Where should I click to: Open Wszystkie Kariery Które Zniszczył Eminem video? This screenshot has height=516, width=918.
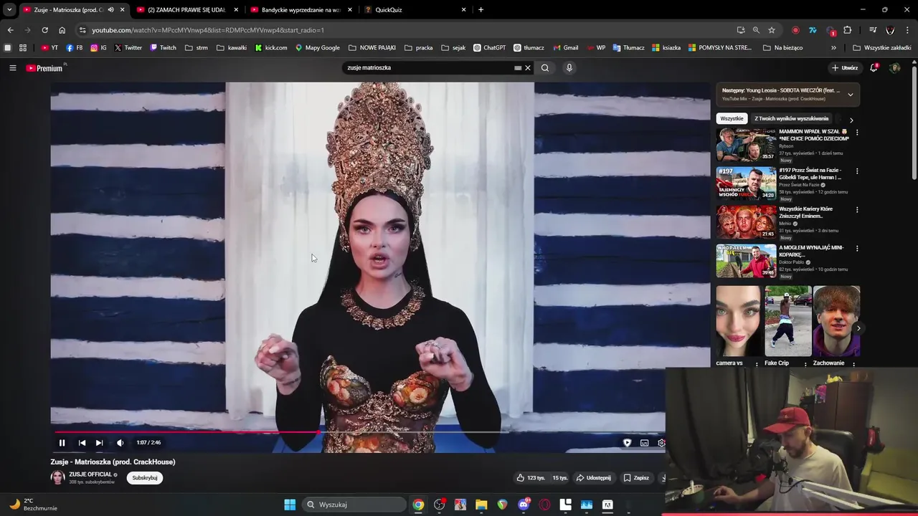746,222
